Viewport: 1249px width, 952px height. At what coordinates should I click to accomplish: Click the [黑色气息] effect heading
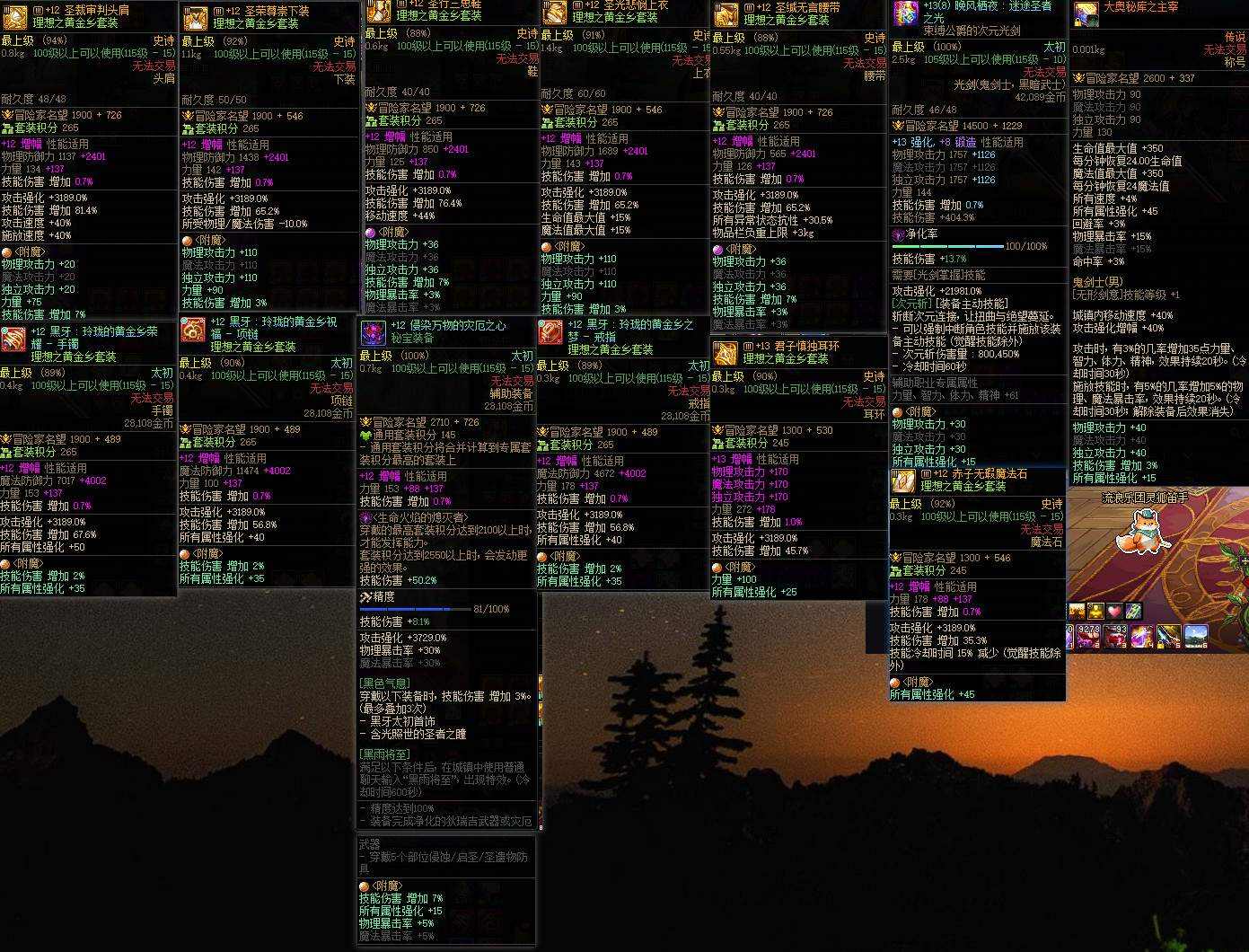pyautogui.click(x=384, y=683)
